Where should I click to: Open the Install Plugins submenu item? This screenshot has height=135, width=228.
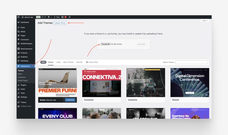(23, 80)
